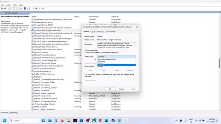The height and width of the screenshot is (124, 221).
Task: Open File Explorer from the taskbar
Action: pyautogui.click(x=69, y=121)
